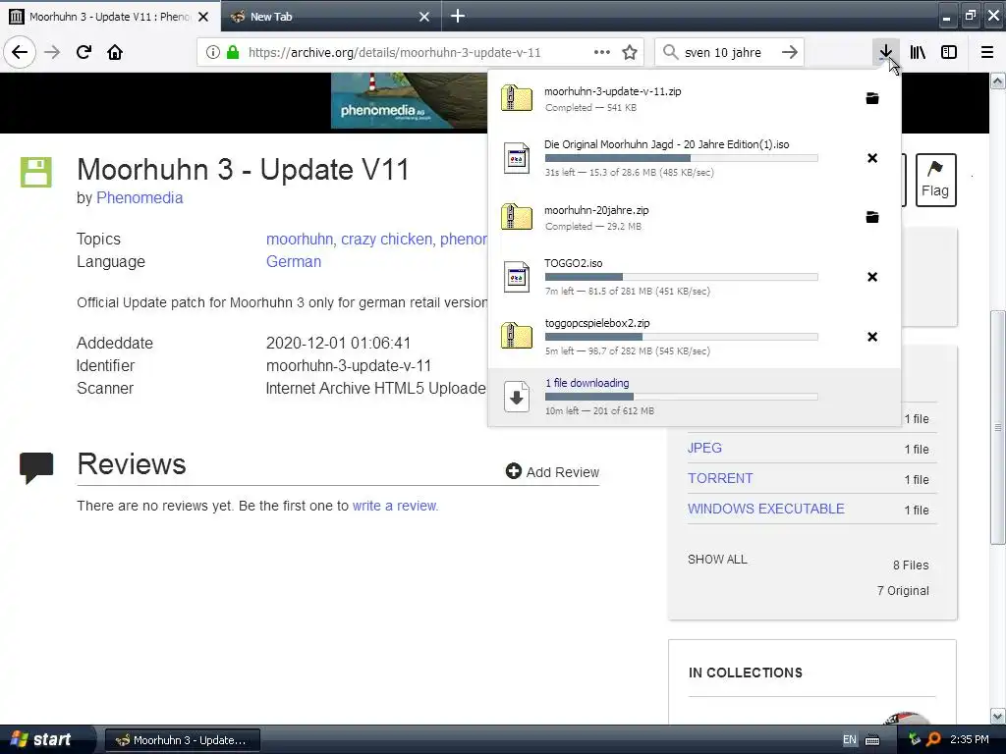The width and height of the screenshot is (1006, 754).
Task: Click the moorhuhn-20jahre.zip archive icon
Action: (x=517, y=217)
